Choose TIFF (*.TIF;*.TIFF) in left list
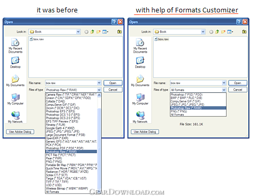 pos(71,182)
